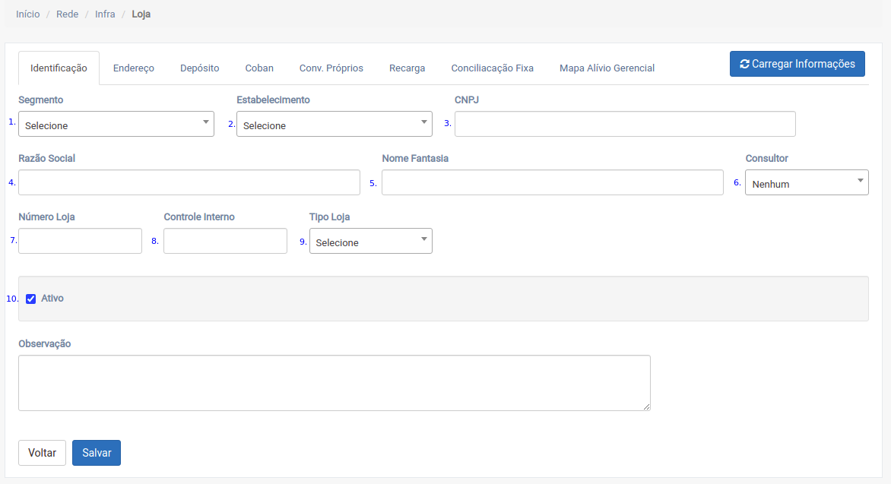Screen dimensions: 891x484
Task: Click into the Razão Social field
Action: pos(189,183)
